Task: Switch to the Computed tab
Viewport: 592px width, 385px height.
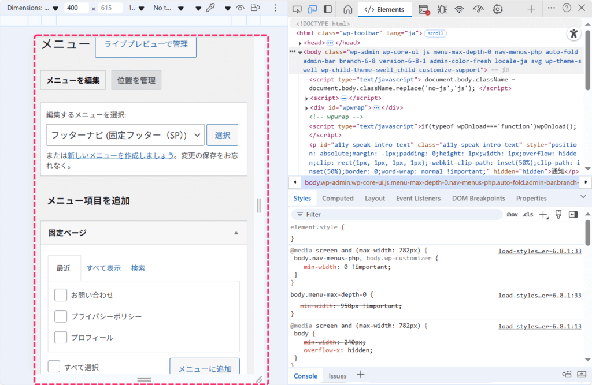Action: pyautogui.click(x=338, y=199)
